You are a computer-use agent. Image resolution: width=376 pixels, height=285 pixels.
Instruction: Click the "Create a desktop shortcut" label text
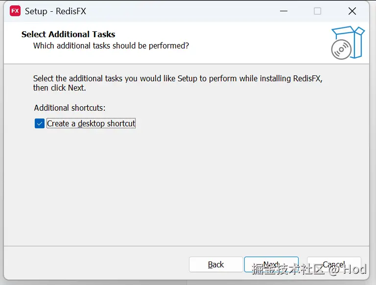tap(91, 123)
